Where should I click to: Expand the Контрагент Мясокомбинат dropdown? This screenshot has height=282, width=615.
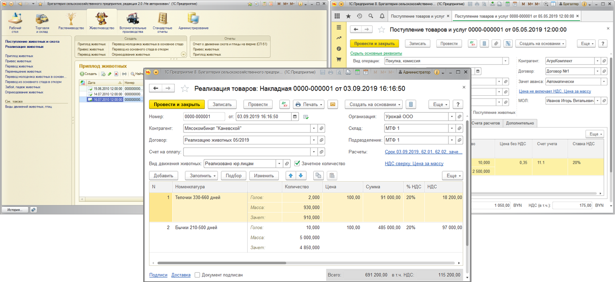pos(314,129)
